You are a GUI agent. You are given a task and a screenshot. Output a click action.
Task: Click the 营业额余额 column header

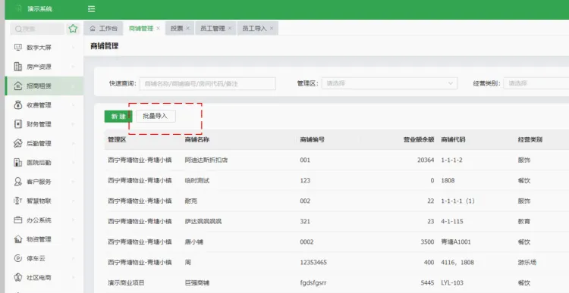point(419,139)
